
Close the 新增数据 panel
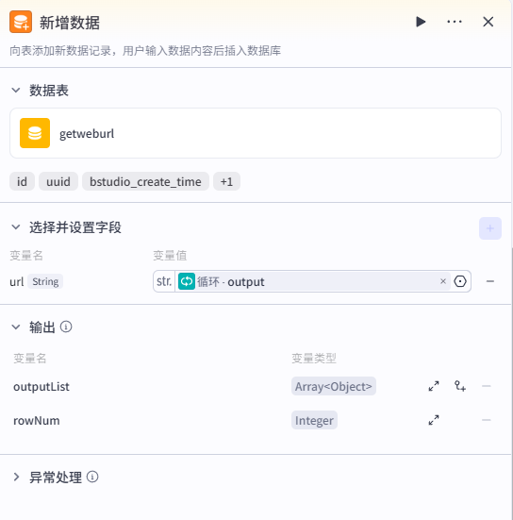[x=488, y=22]
